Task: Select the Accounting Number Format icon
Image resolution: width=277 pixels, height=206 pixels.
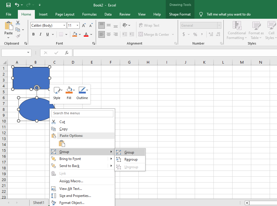Action: (184, 34)
